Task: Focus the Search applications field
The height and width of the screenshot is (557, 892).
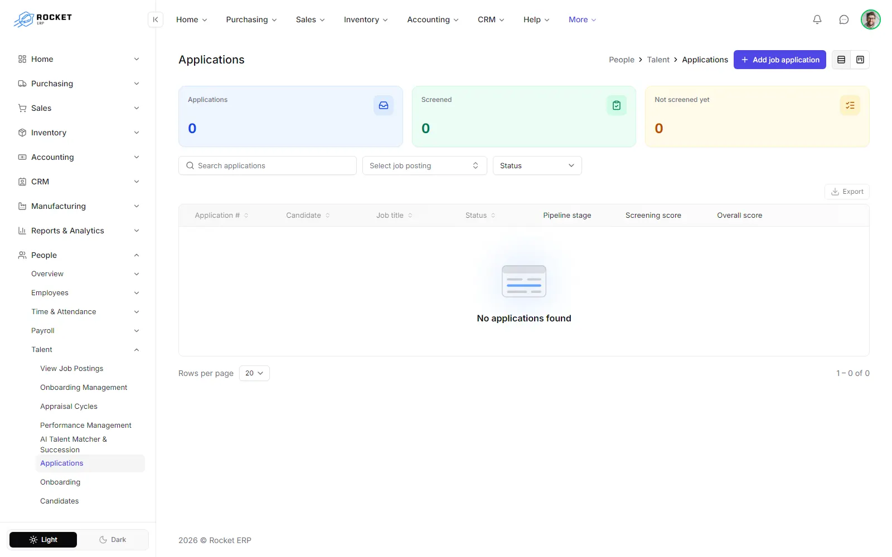Action: tap(268, 165)
